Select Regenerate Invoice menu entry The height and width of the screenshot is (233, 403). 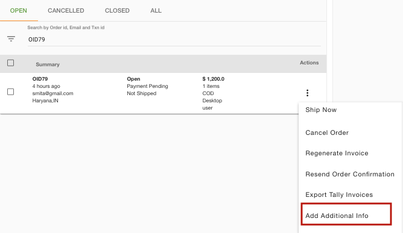click(337, 153)
